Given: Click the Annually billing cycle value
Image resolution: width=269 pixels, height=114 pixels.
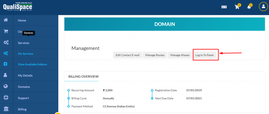Looking at the screenshot, I should (108, 99).
